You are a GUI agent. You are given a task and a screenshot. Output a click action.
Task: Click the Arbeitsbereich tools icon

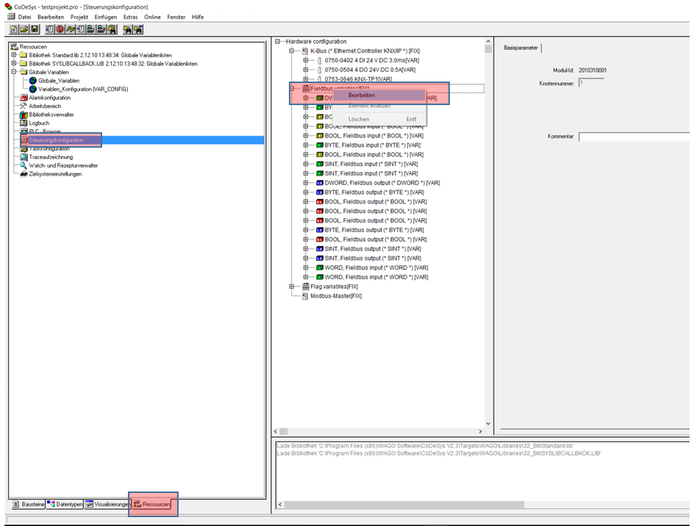(24, 107)
